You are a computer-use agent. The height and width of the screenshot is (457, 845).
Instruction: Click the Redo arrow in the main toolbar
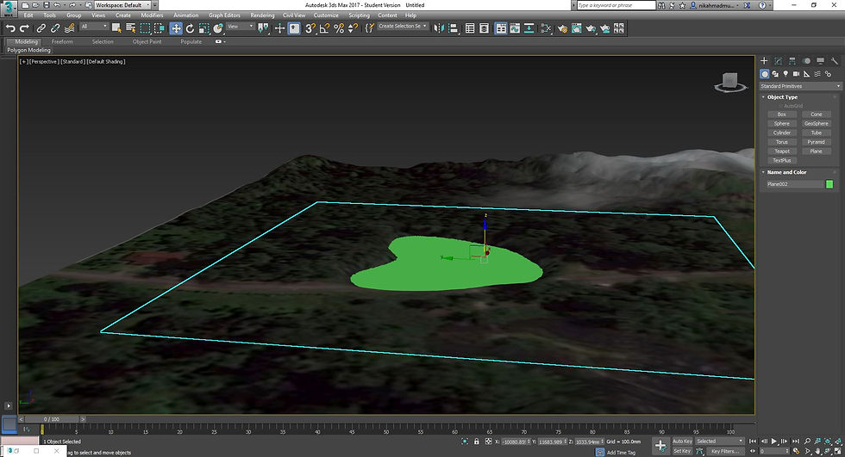(x=24, y=28)
